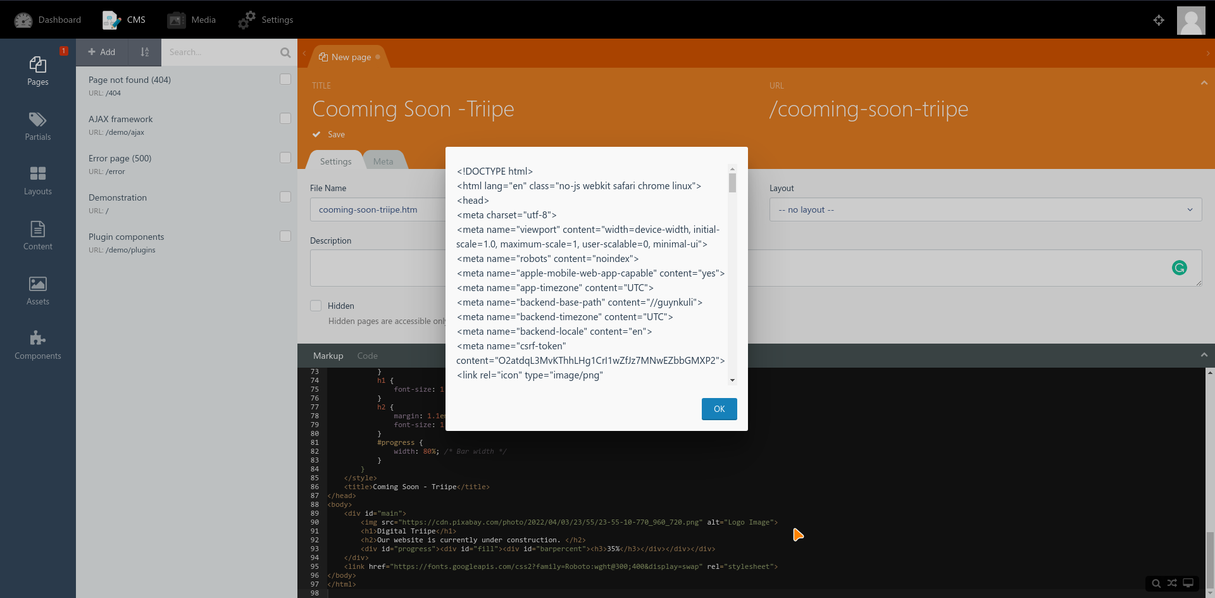Check the AJAX framework checkbox
1215x598 pixels.
pos(285,118)
